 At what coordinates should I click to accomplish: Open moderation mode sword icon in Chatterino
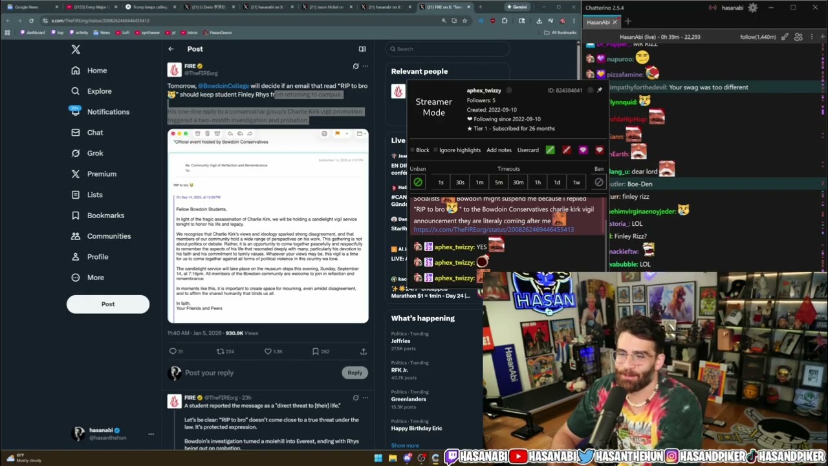tap(785, 37)
